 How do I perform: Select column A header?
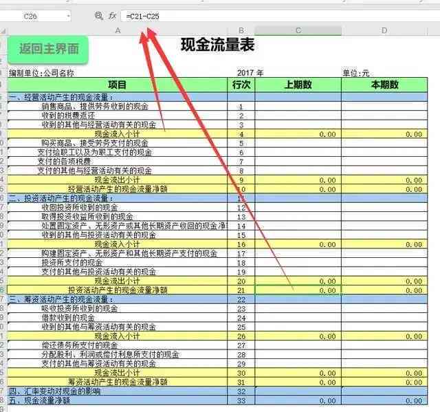tap(118, 30)
